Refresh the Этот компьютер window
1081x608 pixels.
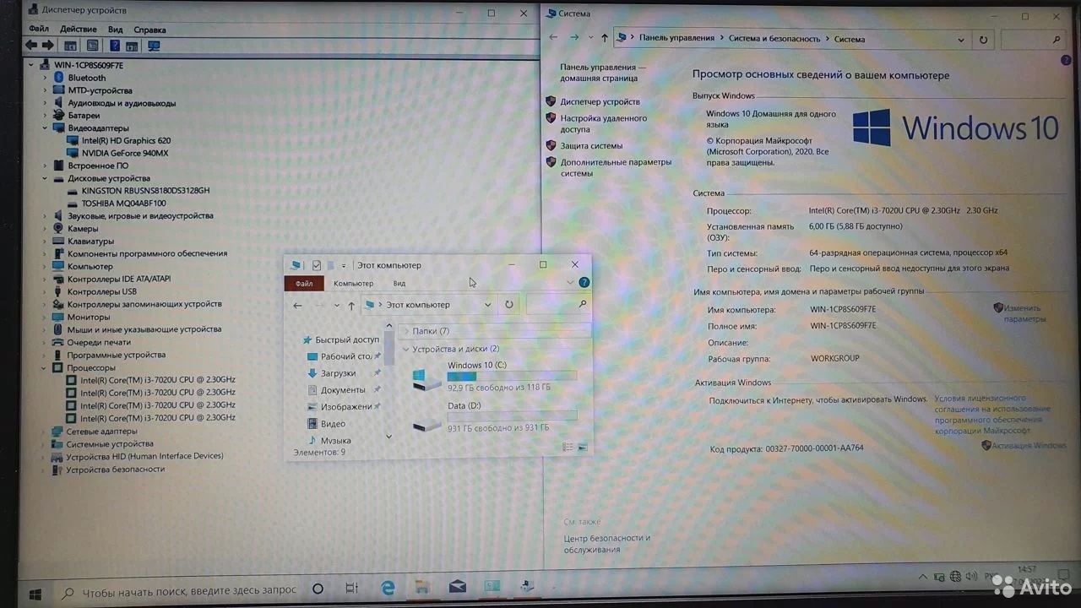[509, 305]
